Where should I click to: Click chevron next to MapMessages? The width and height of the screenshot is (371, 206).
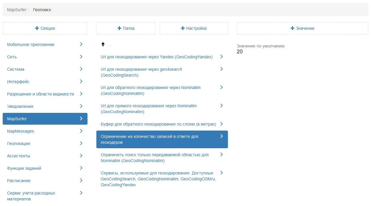click(81, 131)
